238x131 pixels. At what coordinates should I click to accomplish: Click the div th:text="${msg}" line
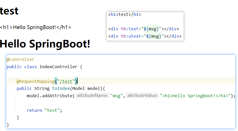pos(144,29)
